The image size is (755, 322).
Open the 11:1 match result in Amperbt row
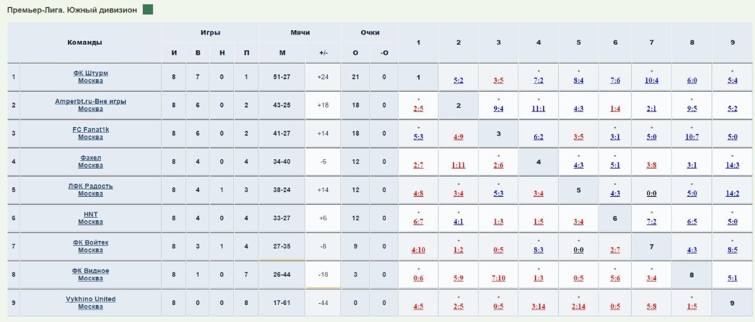[x=539, y=108]
